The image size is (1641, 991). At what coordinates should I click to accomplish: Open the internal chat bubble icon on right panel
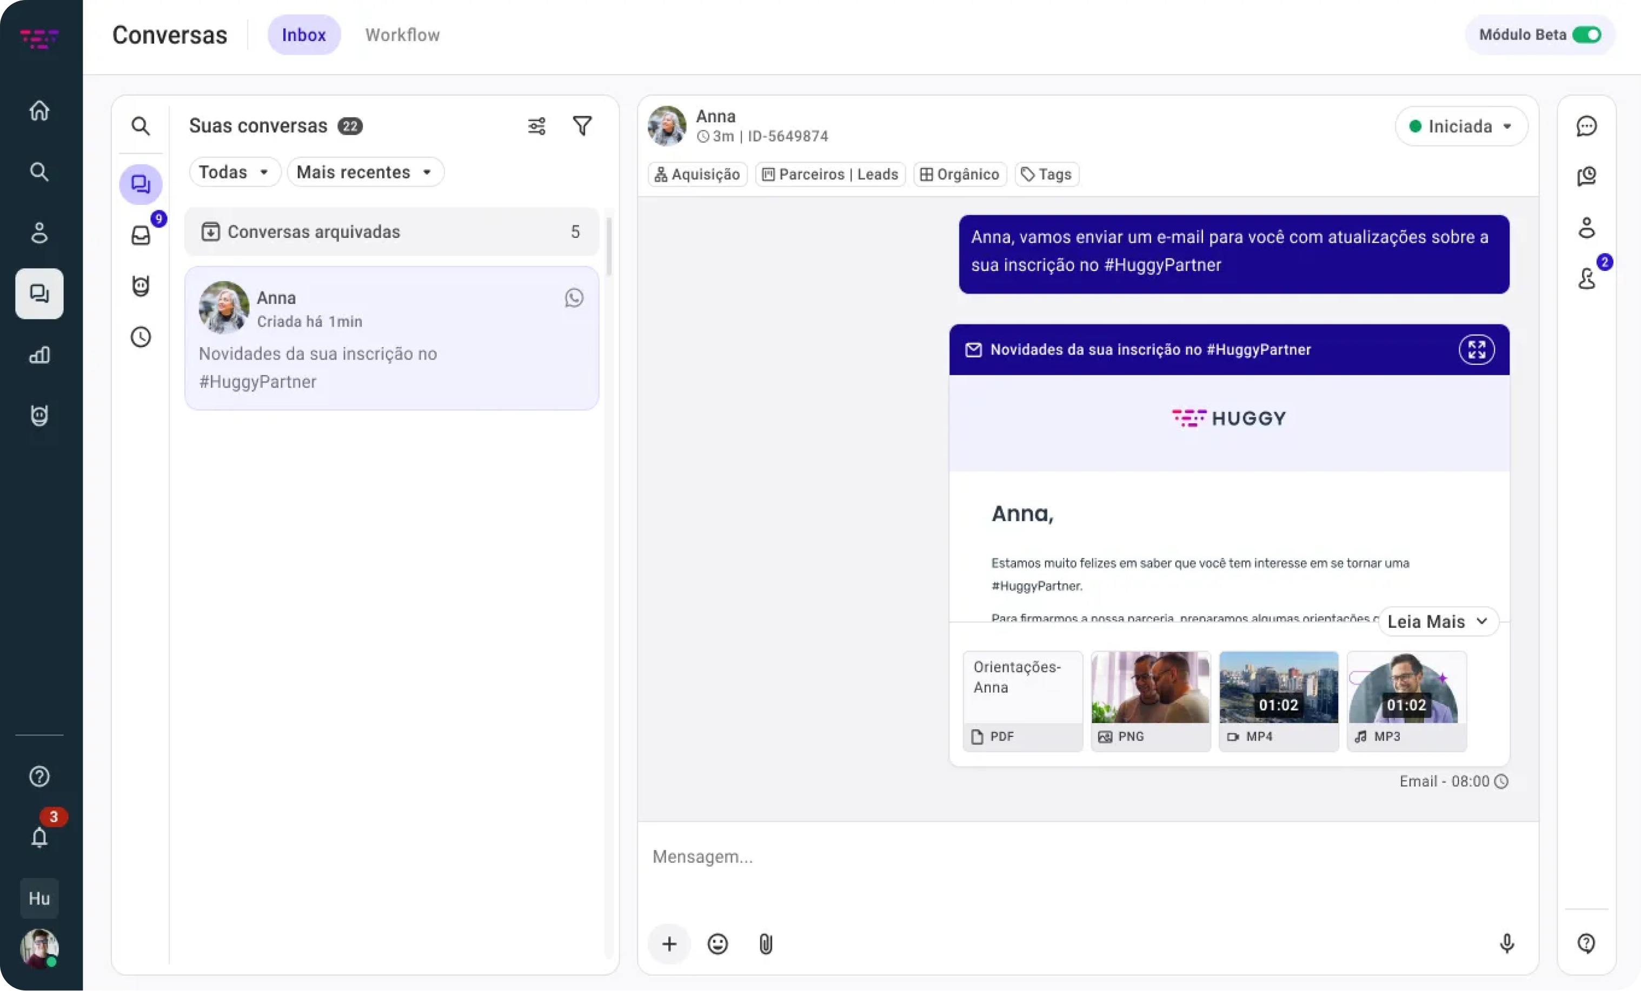coord(1586,126)
